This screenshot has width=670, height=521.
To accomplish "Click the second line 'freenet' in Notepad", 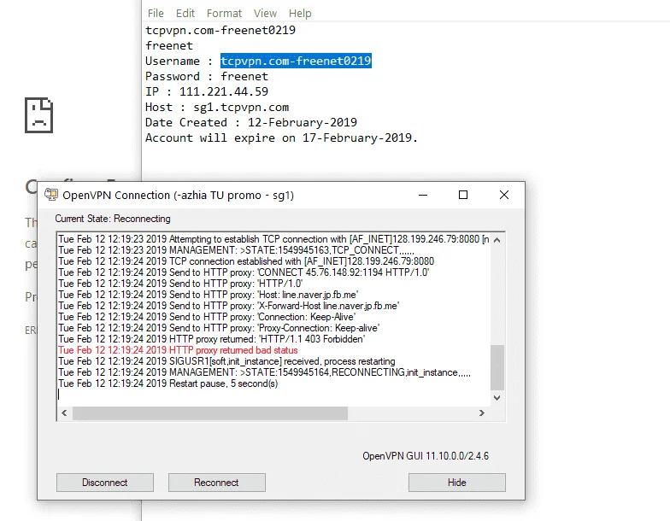I will (x=169, y=45).
